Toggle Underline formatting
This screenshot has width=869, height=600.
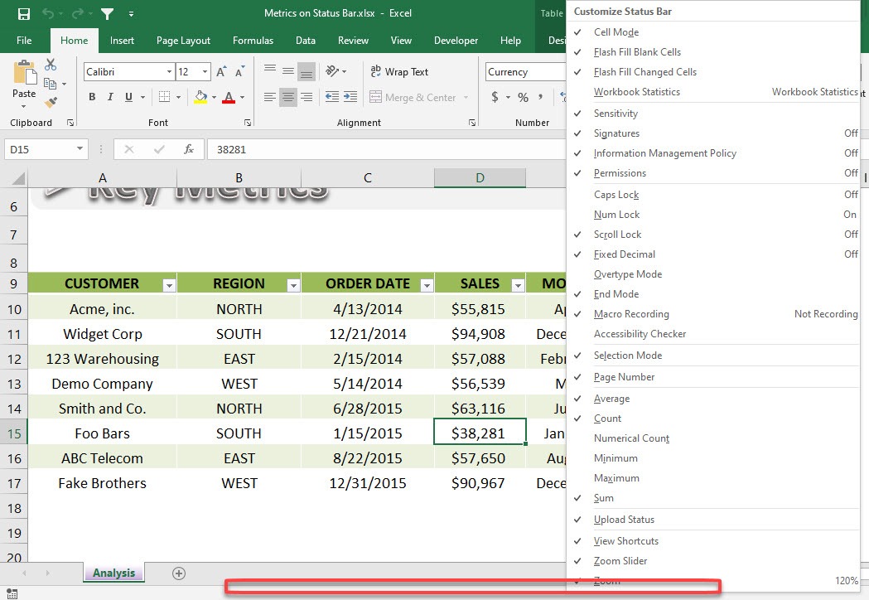tap(128, 97)
